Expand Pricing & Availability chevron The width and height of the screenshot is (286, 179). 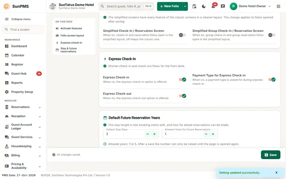pyautogui.click(x=40, y=167)
